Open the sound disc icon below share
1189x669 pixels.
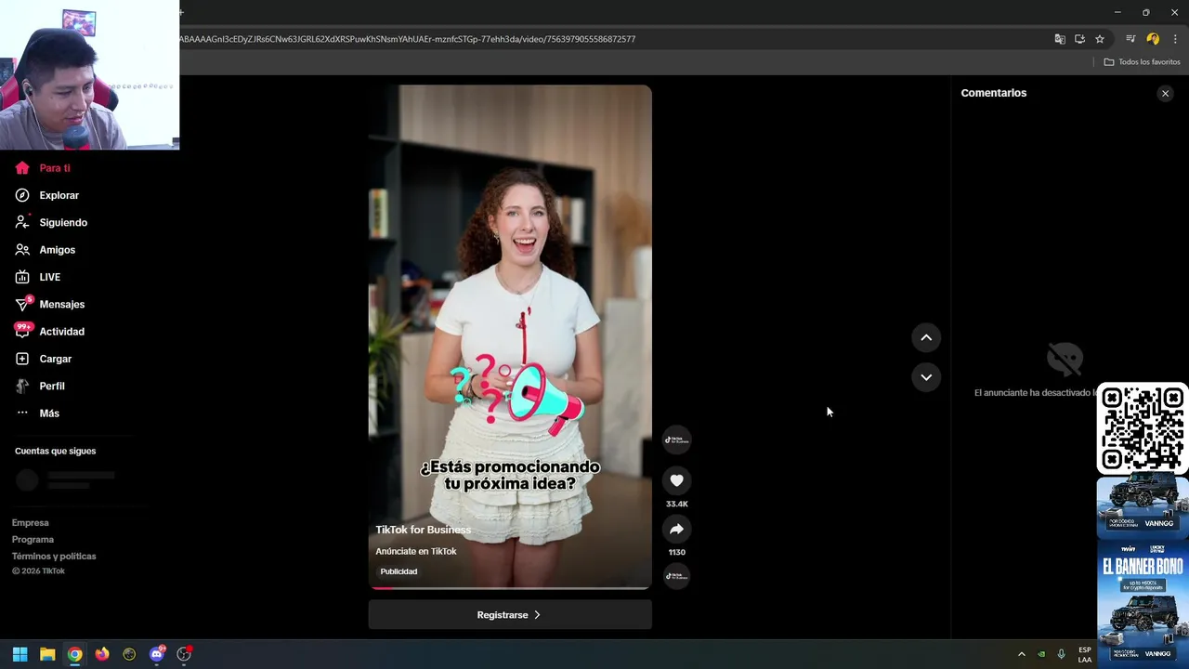point(676,576)
